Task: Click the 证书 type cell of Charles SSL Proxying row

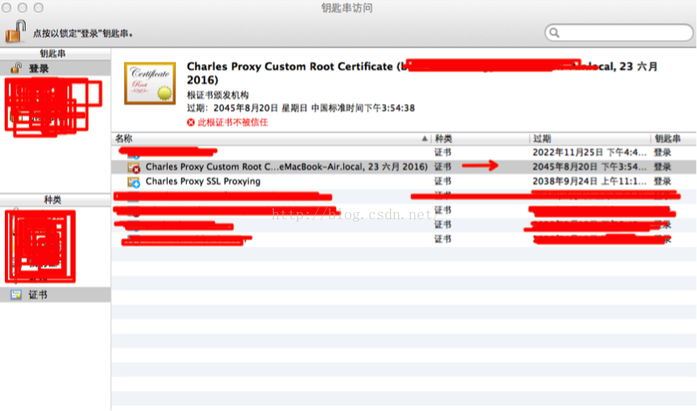Action: (x=442, y=181)
